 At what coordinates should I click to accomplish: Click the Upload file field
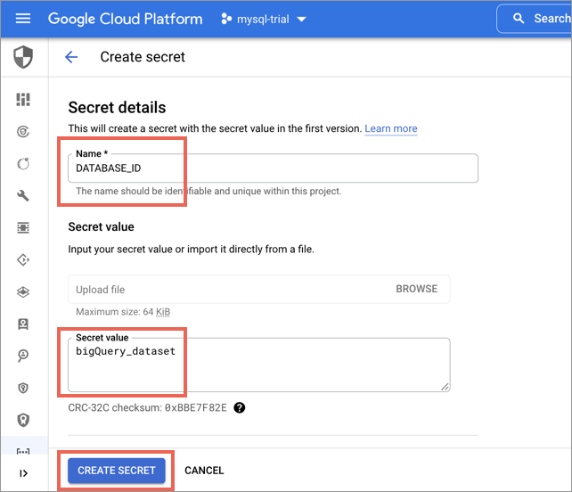point(259,289)
